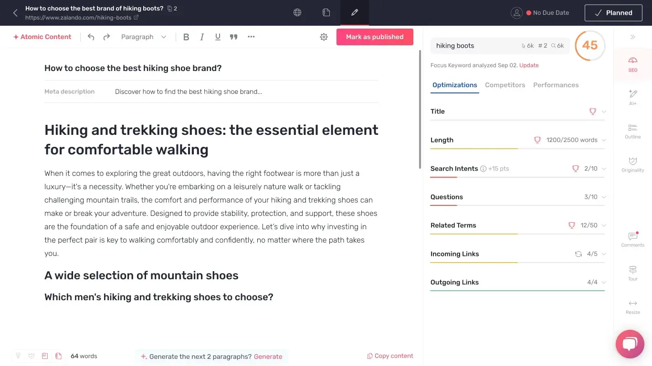This screenshot has width=652, height=366.
Task: Open the AI+ assistant icon
Action: pos(632,97)
